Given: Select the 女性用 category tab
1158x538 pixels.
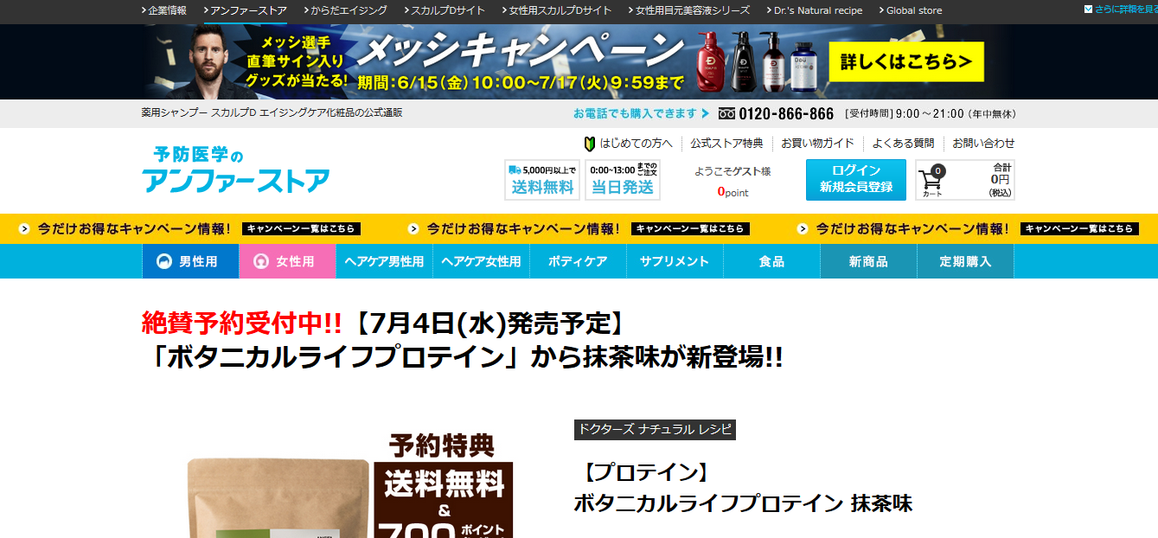Looking at the screenshot, I should (x=287, y=261).
